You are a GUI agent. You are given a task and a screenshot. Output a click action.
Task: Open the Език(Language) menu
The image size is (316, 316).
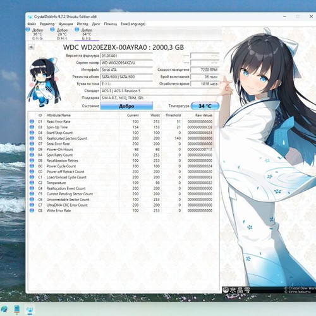coord(133,24)
